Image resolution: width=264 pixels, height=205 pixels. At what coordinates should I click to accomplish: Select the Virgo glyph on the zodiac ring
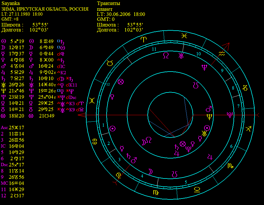coord(155,192)
